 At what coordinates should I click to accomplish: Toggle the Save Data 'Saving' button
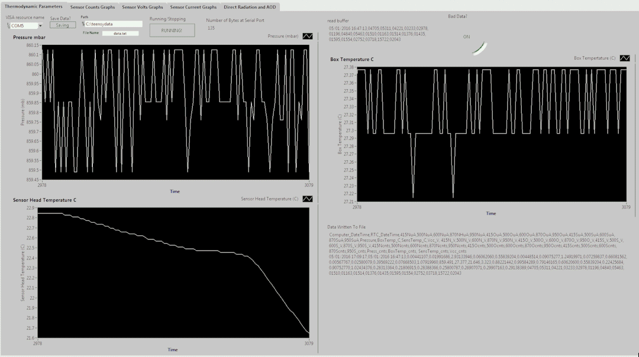coord(62,25)
